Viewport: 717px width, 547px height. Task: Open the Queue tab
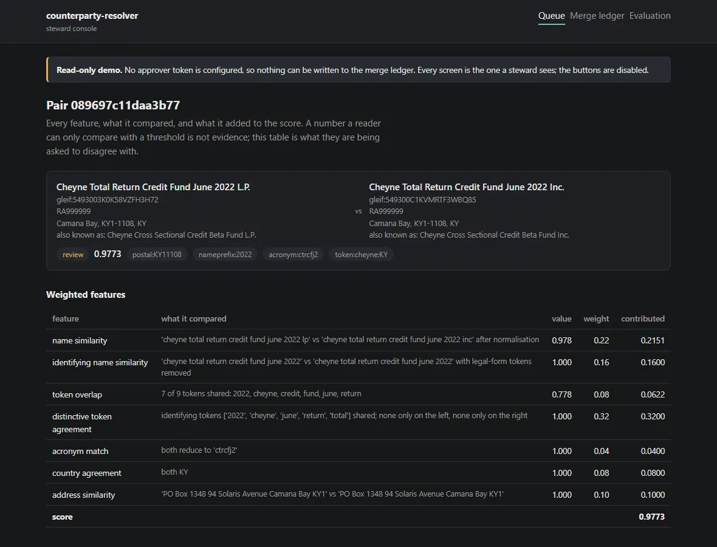click(552, 16)
